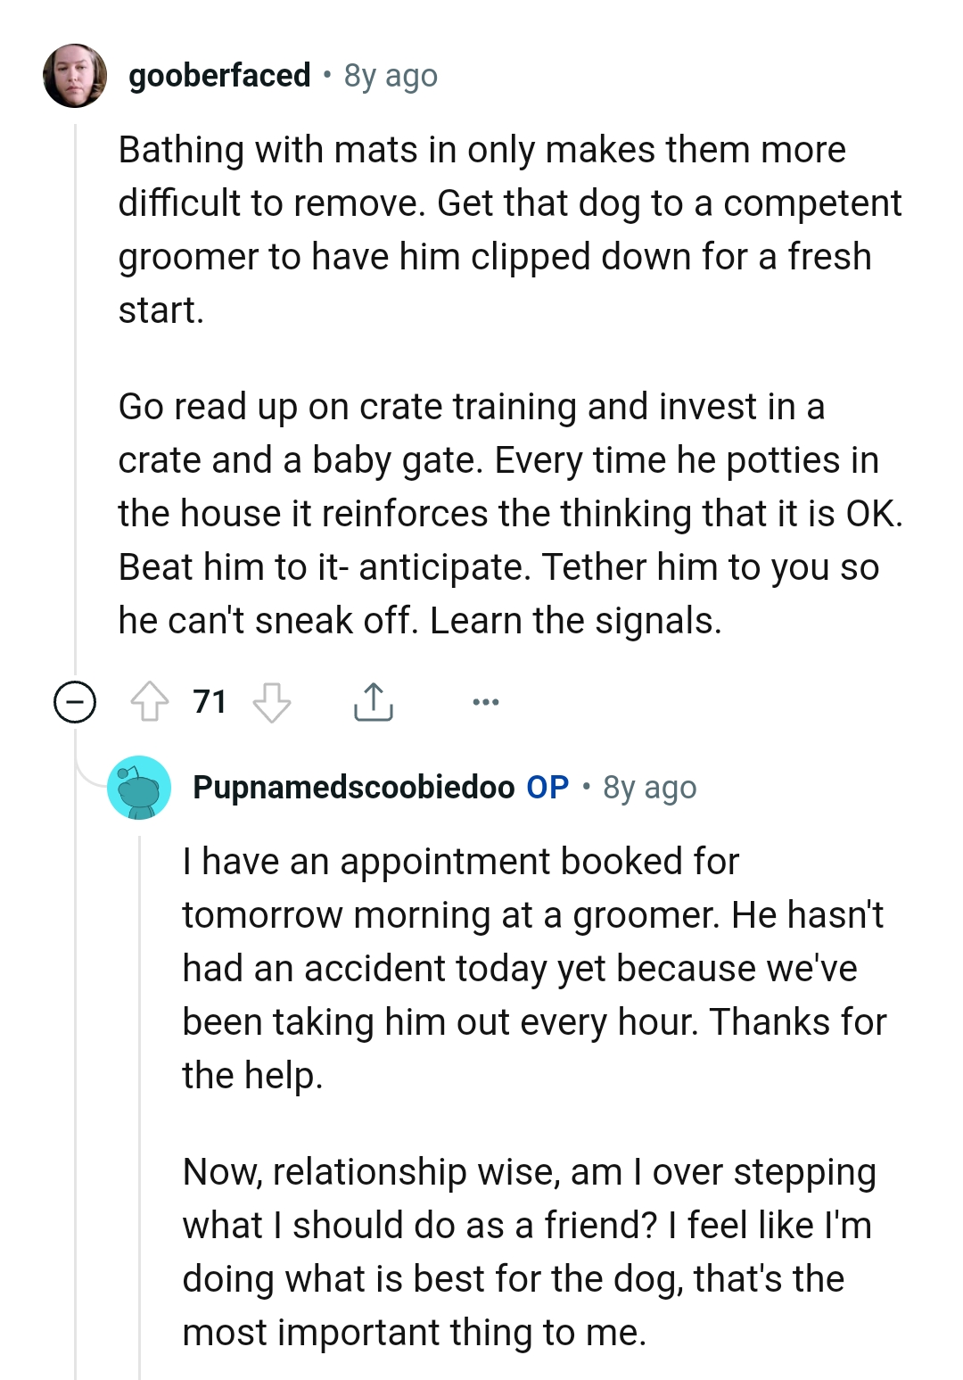Click the blue OP badge

[546, 788]
